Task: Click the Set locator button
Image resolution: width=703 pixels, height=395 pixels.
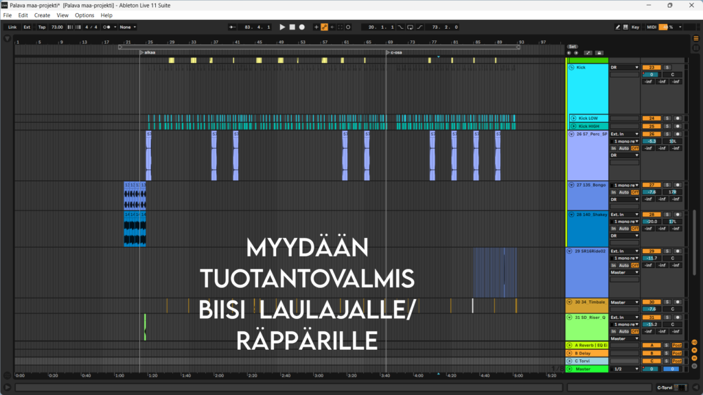Action: coord(572,47)
